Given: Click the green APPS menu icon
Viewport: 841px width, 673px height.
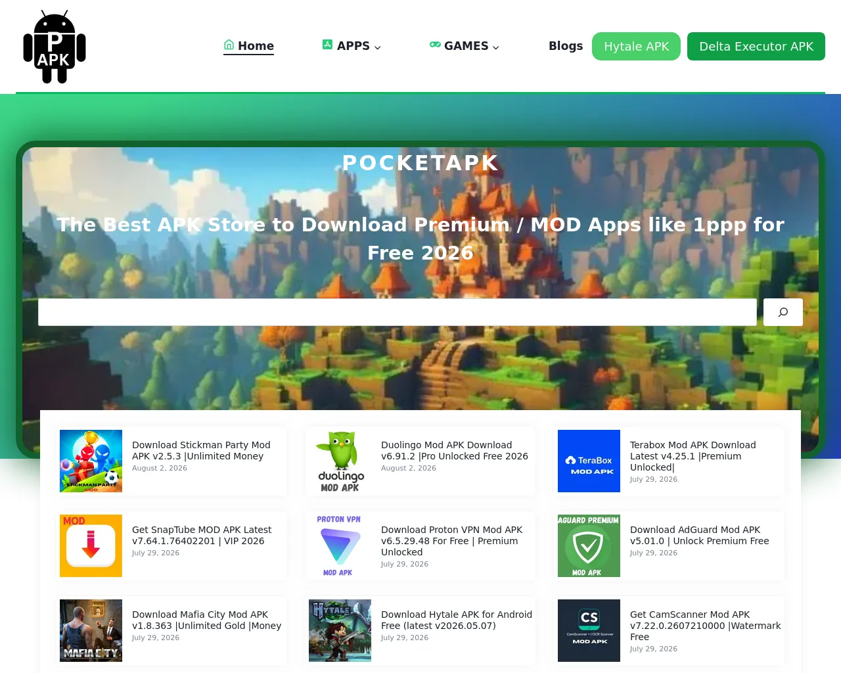Looking at the screenshot, I should (327, 45).
